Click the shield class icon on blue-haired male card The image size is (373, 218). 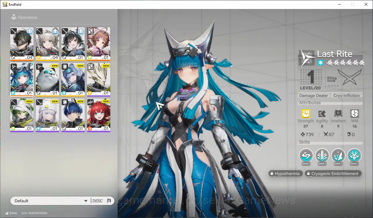point(65,103)
